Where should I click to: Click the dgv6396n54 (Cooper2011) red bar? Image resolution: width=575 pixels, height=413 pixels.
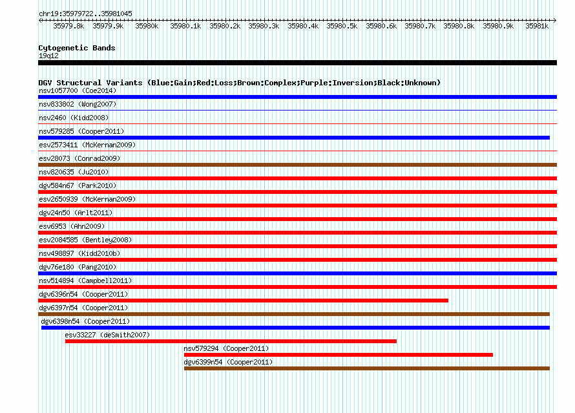[x=243, y=301]
